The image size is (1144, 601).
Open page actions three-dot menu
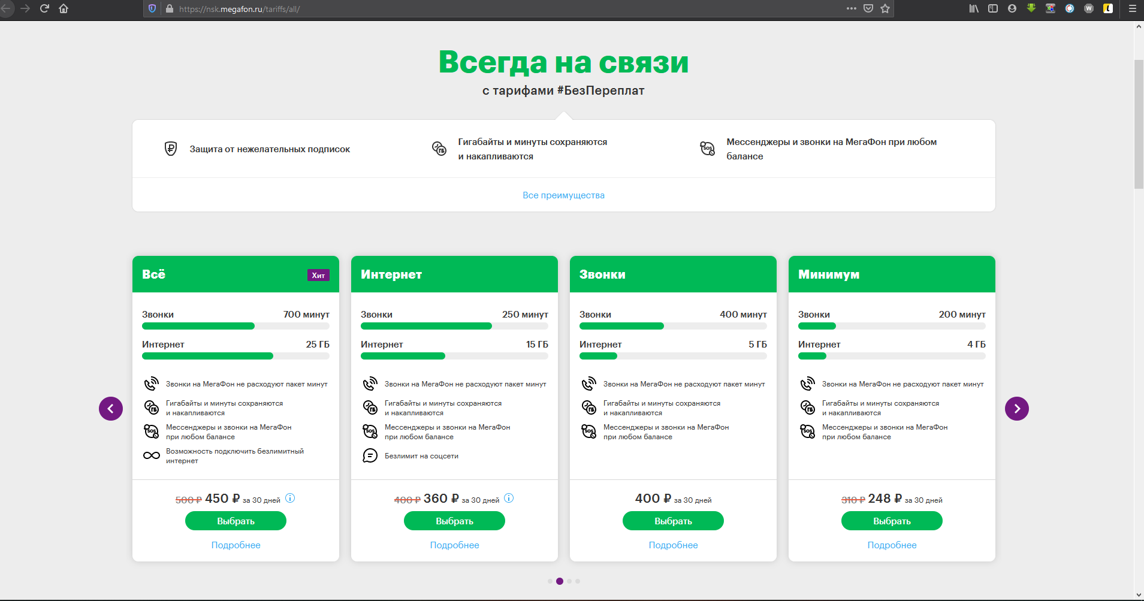852,8
